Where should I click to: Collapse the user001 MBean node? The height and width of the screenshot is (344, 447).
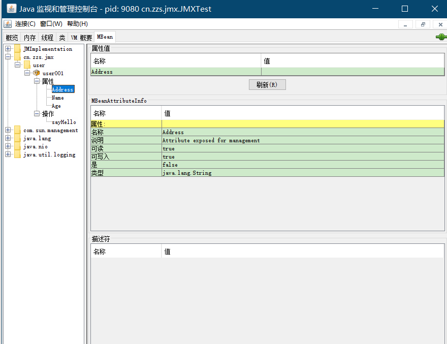coord(27,73)
